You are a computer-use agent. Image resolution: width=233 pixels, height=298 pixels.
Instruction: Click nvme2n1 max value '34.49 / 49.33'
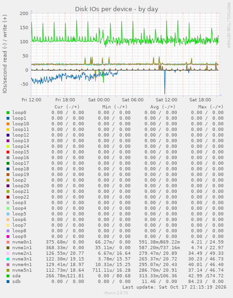click(x=206, y=253)
